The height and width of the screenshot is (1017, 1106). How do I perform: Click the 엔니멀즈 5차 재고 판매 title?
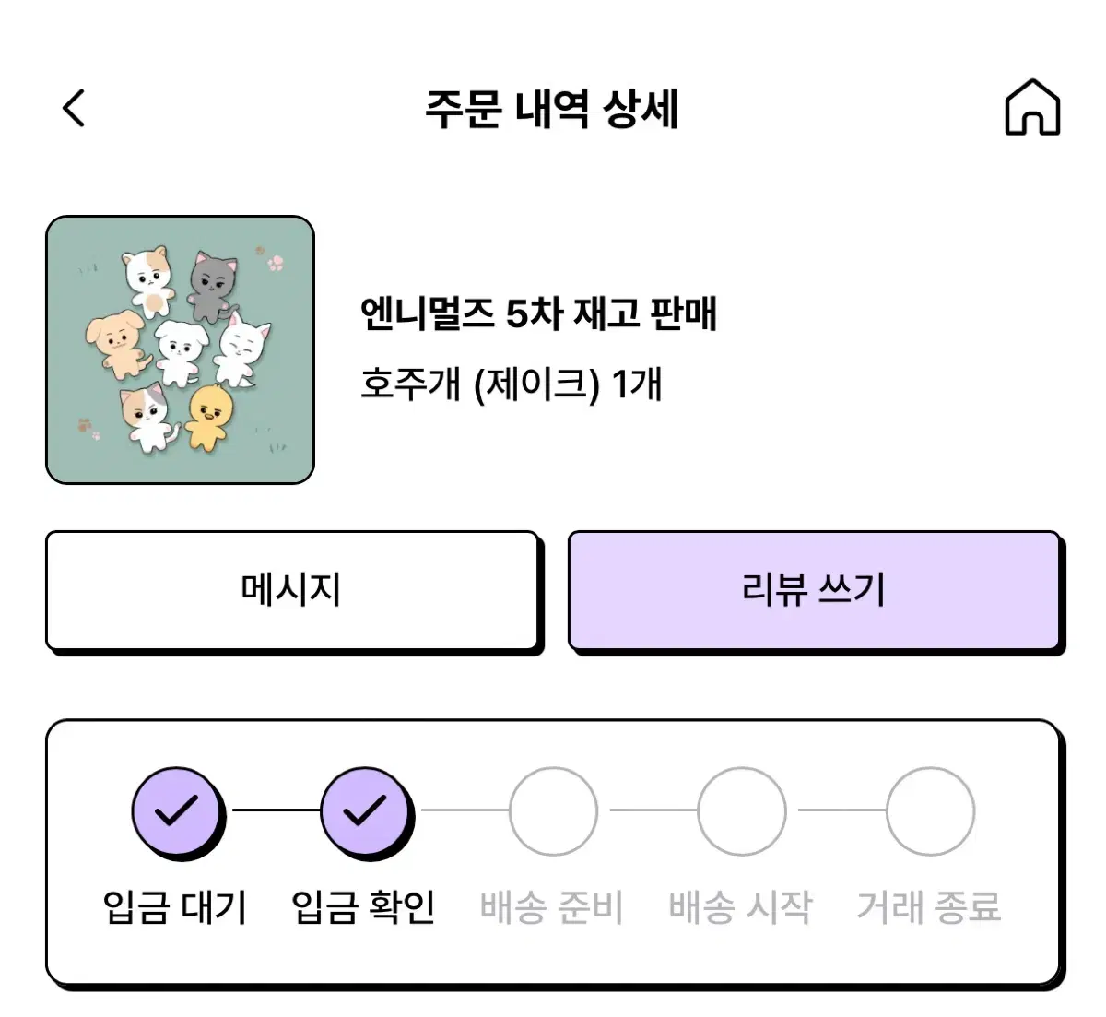538,313
